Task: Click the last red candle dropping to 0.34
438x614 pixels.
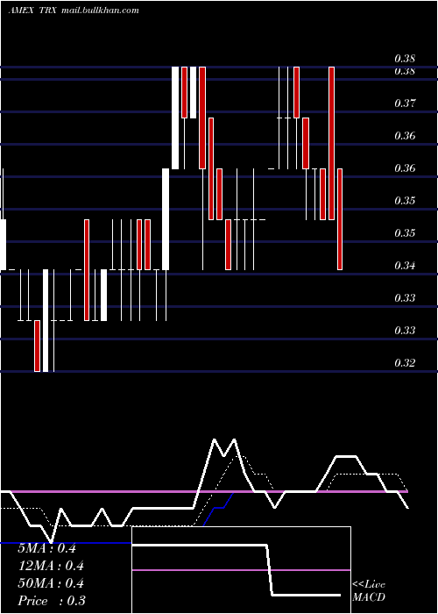Action: click(x=340, y=219)
